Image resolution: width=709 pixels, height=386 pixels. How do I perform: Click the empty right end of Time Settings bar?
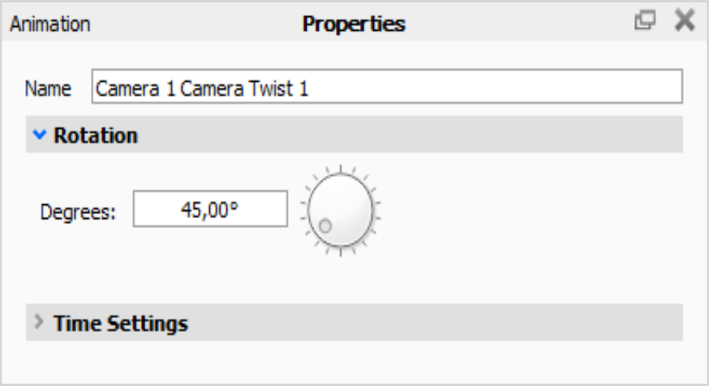click(x=633, y=324)
